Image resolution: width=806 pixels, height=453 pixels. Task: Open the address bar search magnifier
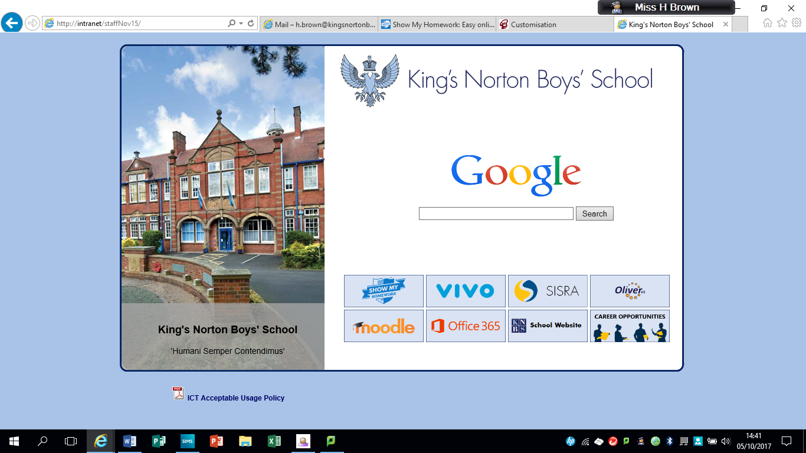coord(232,24)
